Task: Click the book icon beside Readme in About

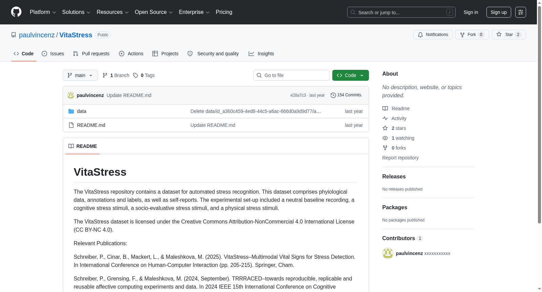Action: [x=385, y=109]
